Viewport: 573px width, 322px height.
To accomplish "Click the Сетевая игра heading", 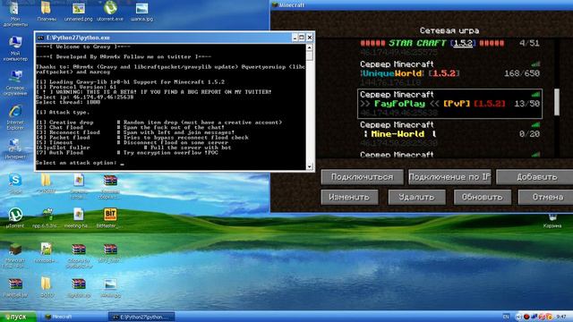I will tap(449, 30).
